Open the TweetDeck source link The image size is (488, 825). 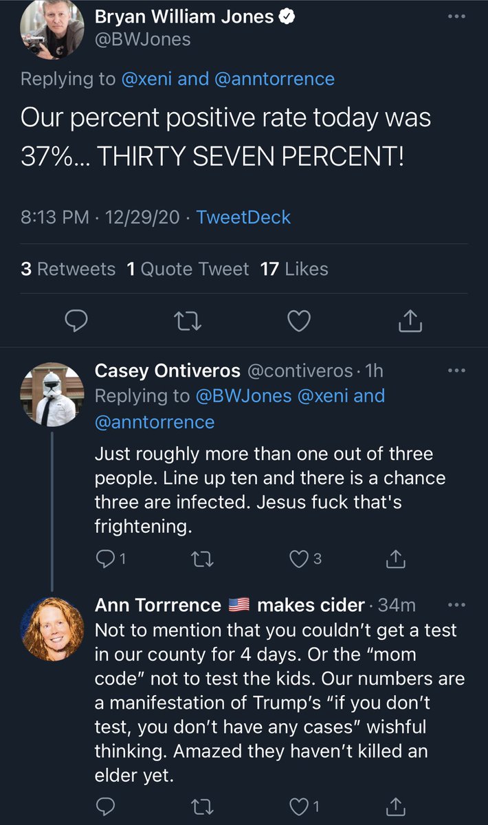coord(243,217)
